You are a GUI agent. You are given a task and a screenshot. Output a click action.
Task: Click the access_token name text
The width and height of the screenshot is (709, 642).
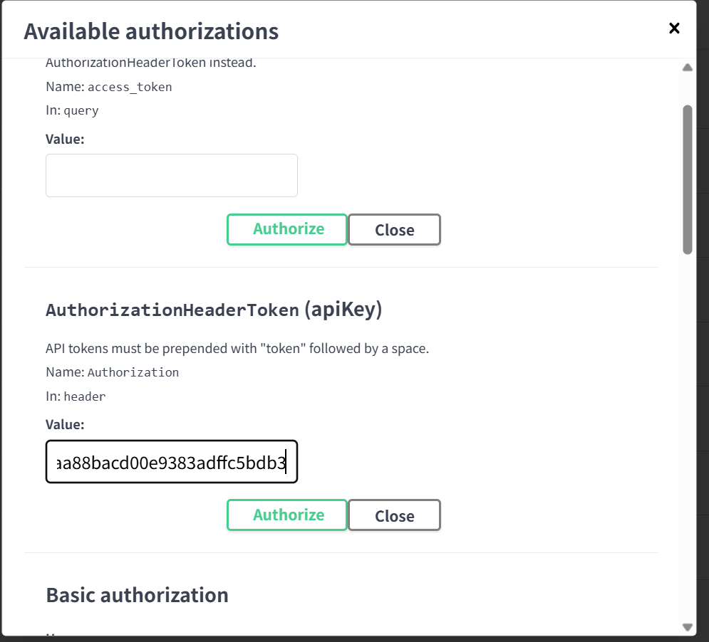point(130,88)
